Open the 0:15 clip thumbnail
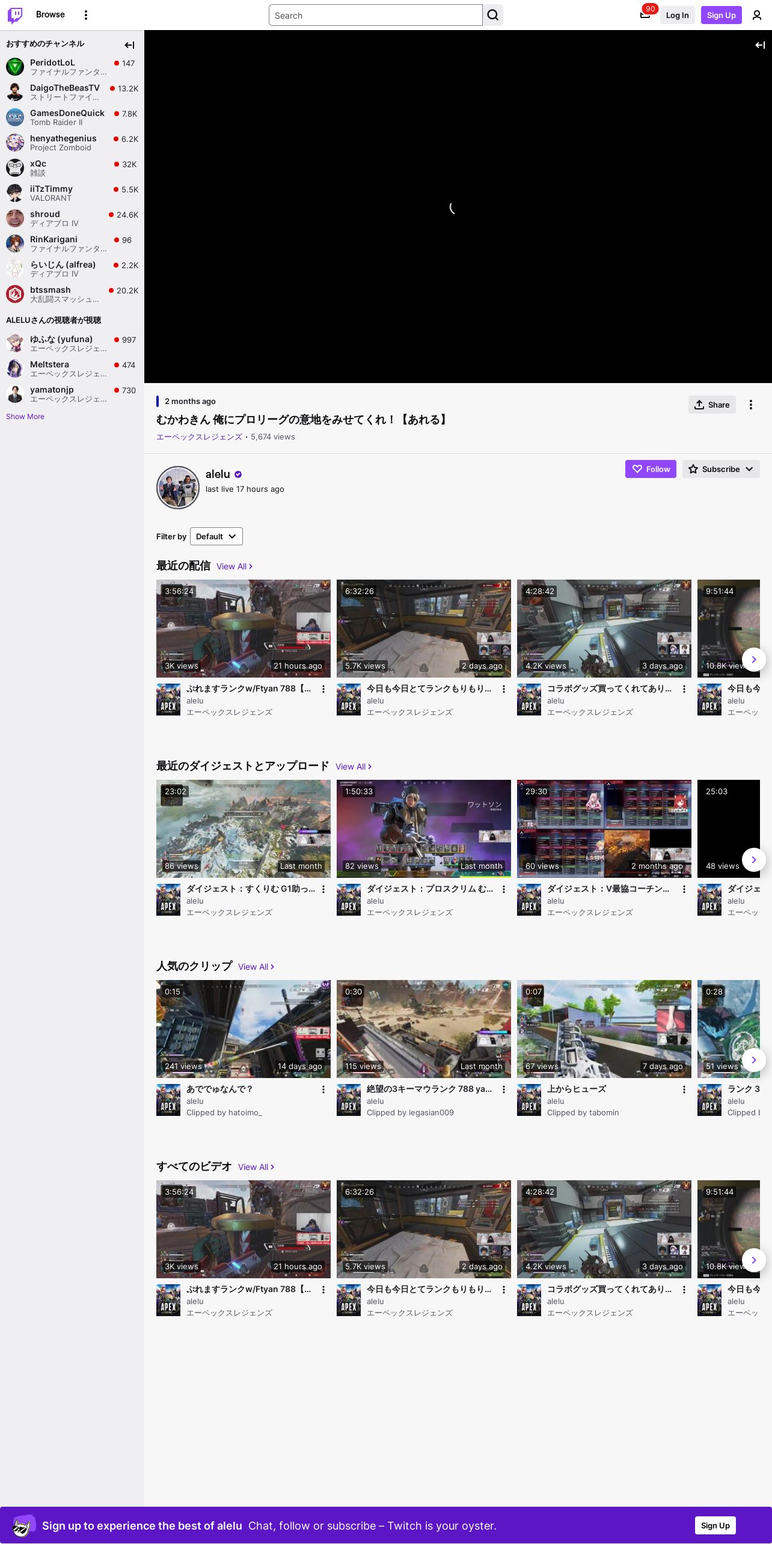Image resolution: width=772 pixels, height=1544 pixels. pos(244,1029)
